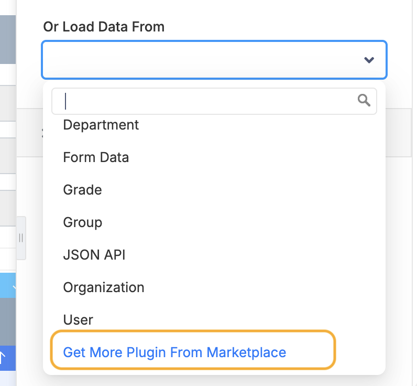Collapse the Load Data From dropdown arrow
The width and height of the screenshot is (417, 386).
(x=369, y=60)
